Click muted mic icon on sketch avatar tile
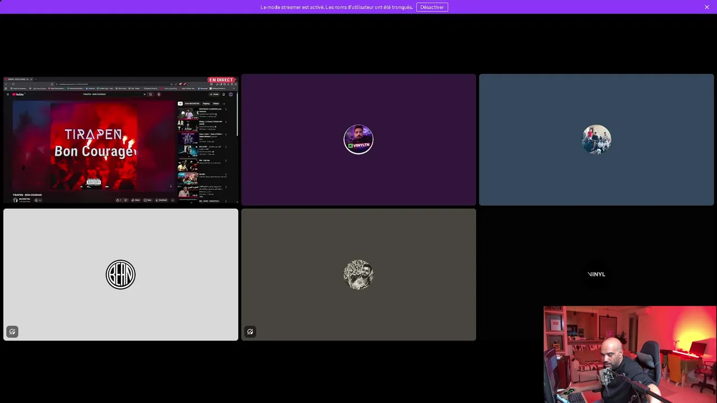717x403 pixels. tap(250, 331)
